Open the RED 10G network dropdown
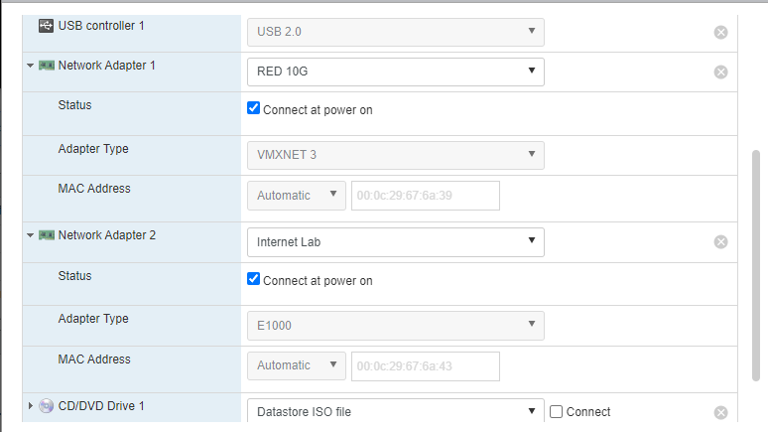The width and height of the screenshot is (768, 432). click(x=395, y=72)
